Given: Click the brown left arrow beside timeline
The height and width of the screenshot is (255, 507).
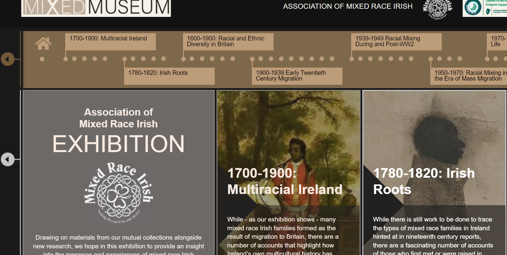Looking at the screenshot, I should (8, 59).
